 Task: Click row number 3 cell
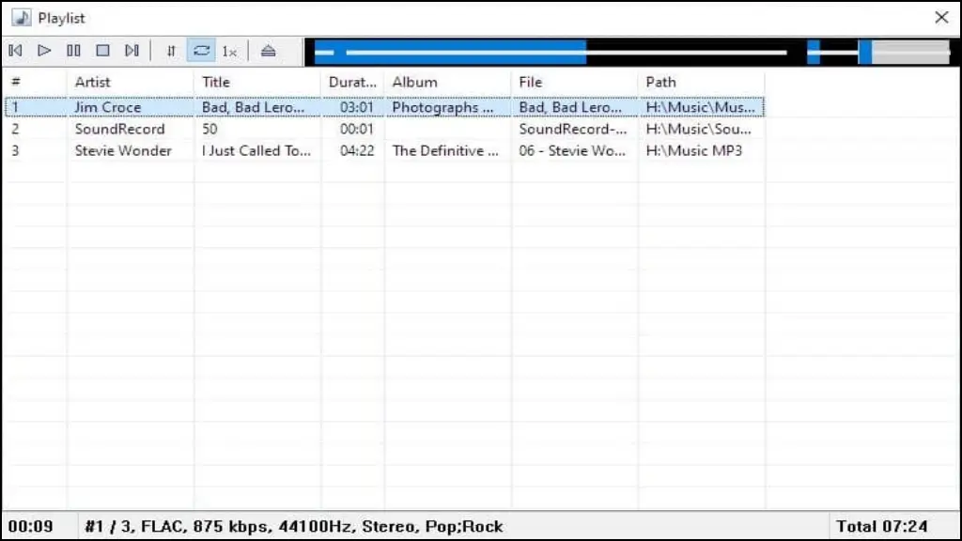click(15, 151)
